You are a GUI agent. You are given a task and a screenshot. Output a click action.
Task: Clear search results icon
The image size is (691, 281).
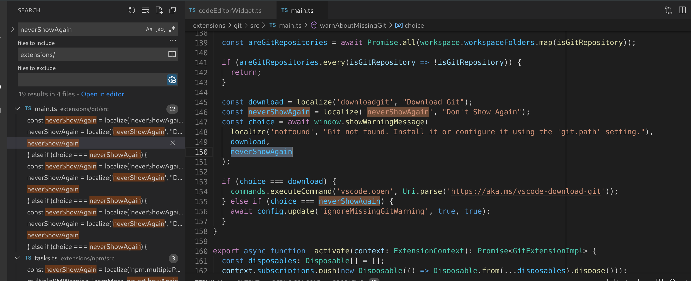145,10
